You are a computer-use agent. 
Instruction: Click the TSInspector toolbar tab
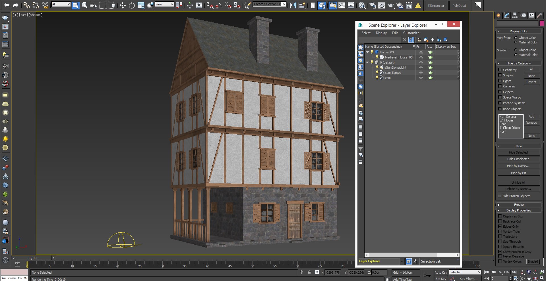click(436, 6)
